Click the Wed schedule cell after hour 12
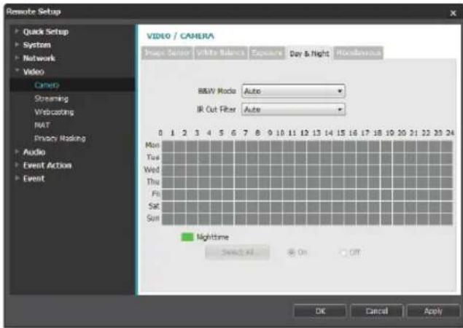The image size is (463, 328). (313, 171)
